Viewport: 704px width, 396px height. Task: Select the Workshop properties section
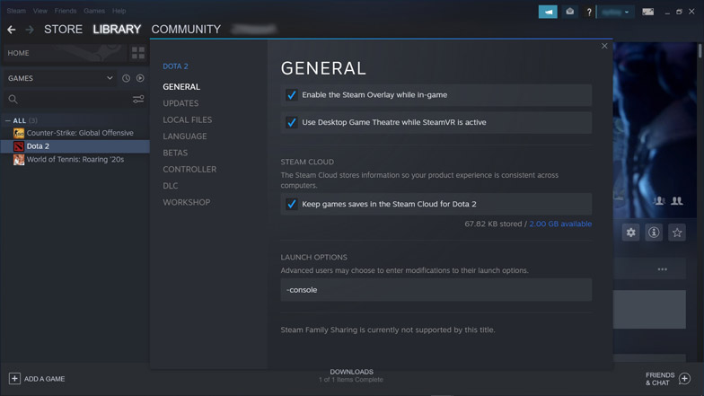(x=187, y=203)
